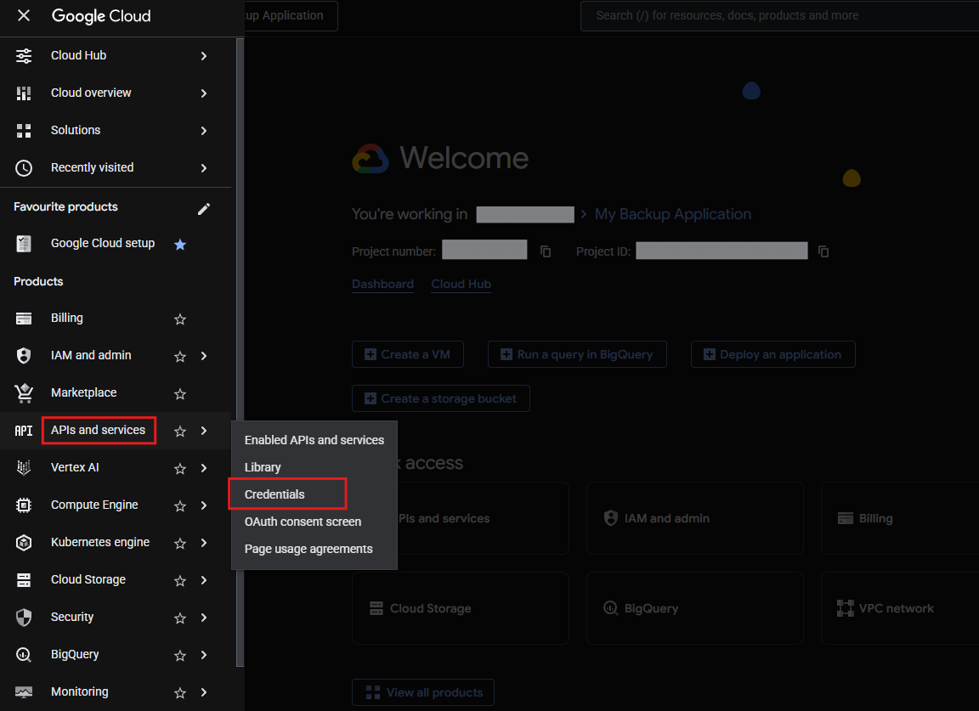Click the Monitoring chart icon
979x711 pixels.
coord(24,692)
